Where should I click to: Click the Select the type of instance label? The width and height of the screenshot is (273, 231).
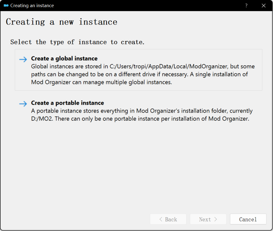point(78,42)
